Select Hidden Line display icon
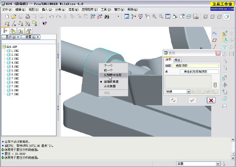The height and width of the screenshot is (167, 236). click(x=212, y=17)
